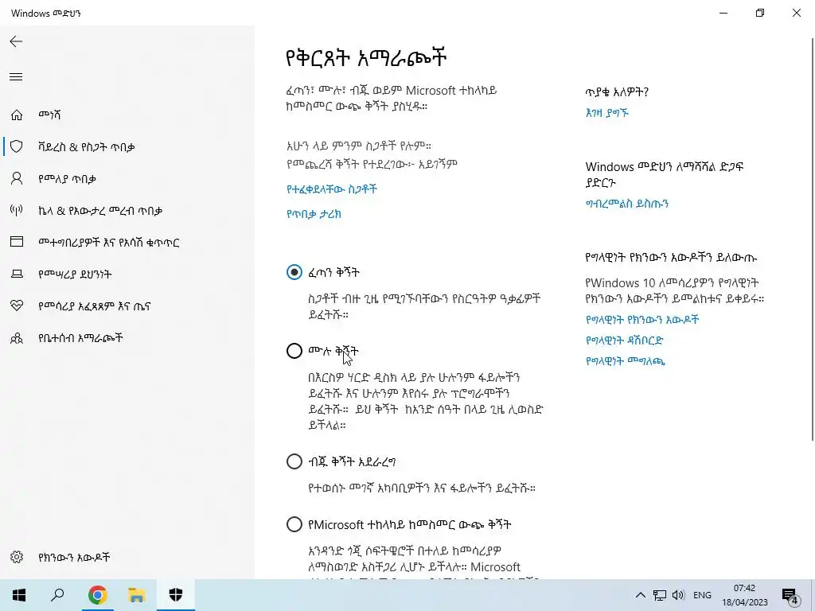The height and width of the screenshot is (611, 815).
Task: Go back using the back arrow
Action: tap(16, 41)
